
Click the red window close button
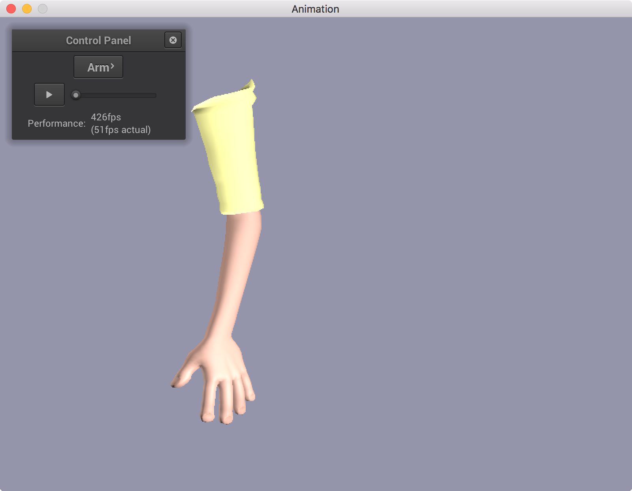point(11,9)
